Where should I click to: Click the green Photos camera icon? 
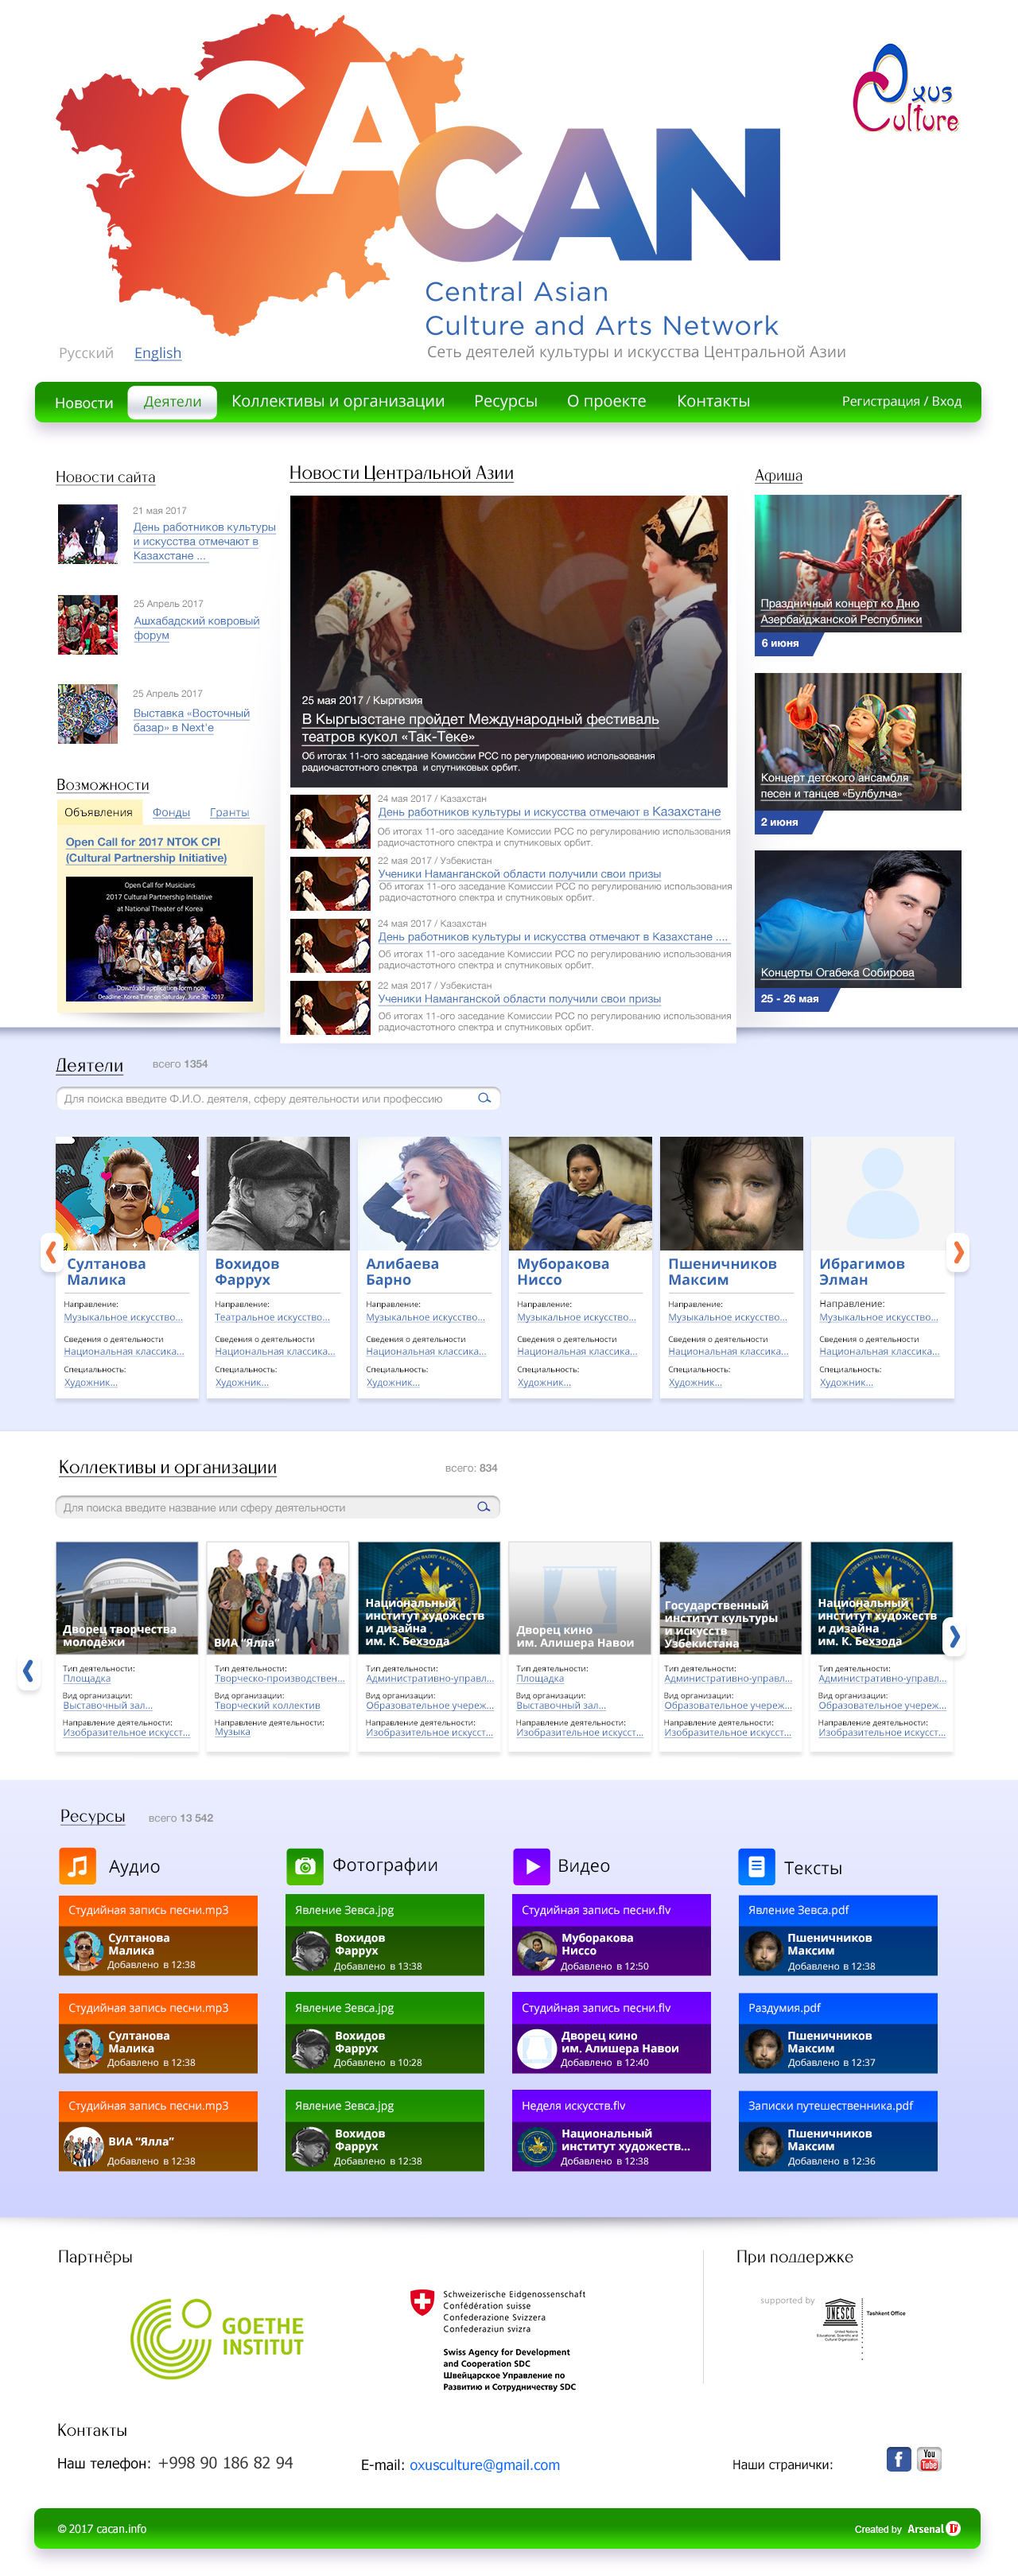[x=305, y=1865]
